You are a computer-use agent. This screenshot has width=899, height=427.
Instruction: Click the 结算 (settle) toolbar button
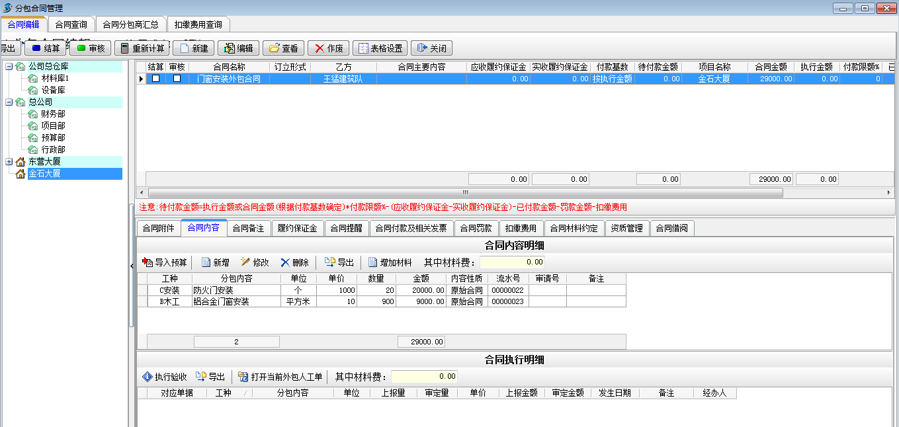[x=45, y=48]
